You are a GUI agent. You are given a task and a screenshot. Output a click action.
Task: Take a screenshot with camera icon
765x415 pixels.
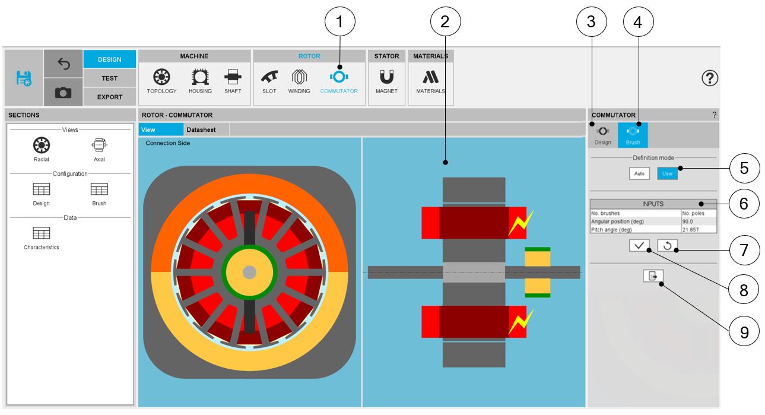63,92
